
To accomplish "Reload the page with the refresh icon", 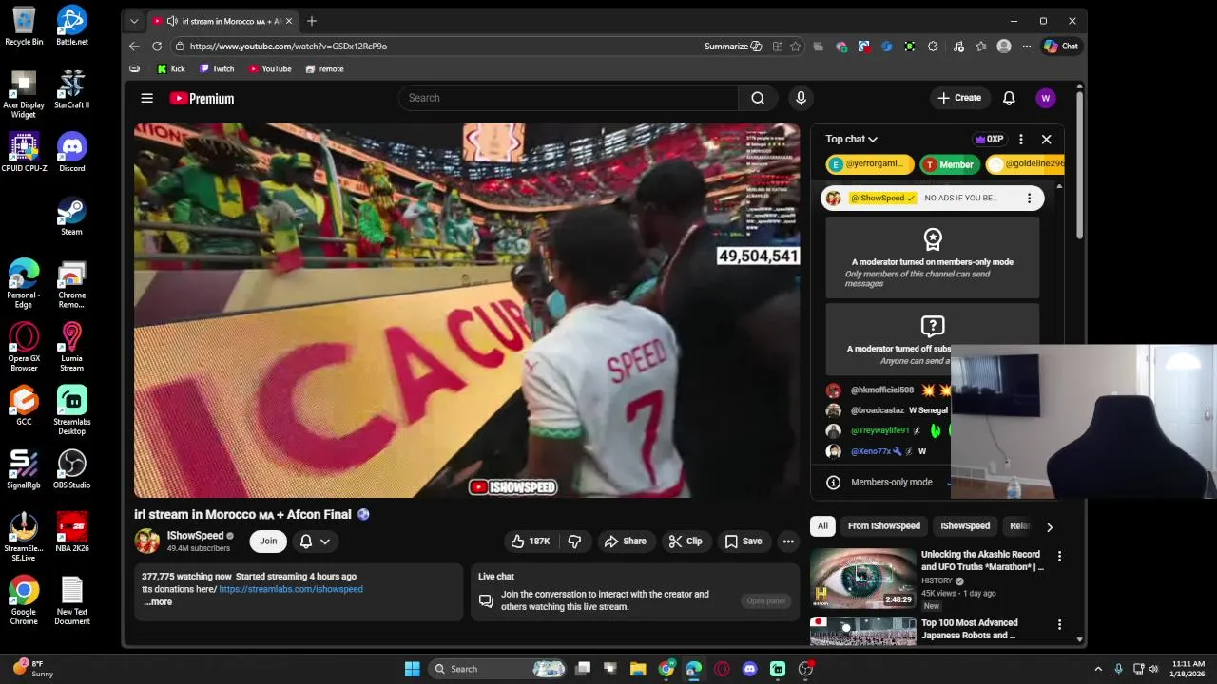I will coord(157,46).
